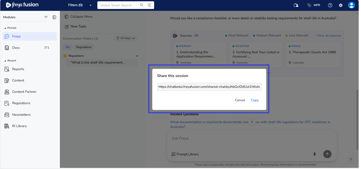This screenshot has width=361, height=169.
Task: Open the settings gear icon
Action: (340, 5)
